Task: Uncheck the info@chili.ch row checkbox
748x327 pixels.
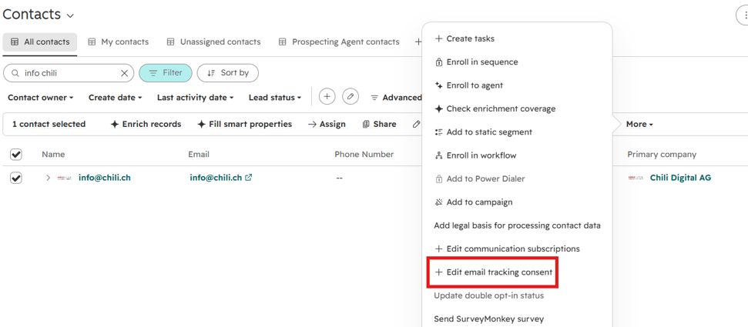Action: (x=15, y=179)
